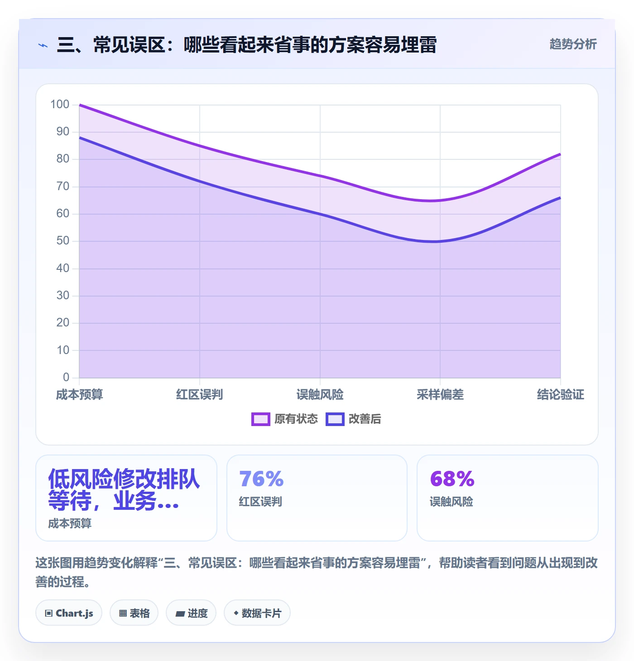Click the 采样偏差 x-axis label
634x661 pixels.
pyautogui.click(x=440, y=395)
